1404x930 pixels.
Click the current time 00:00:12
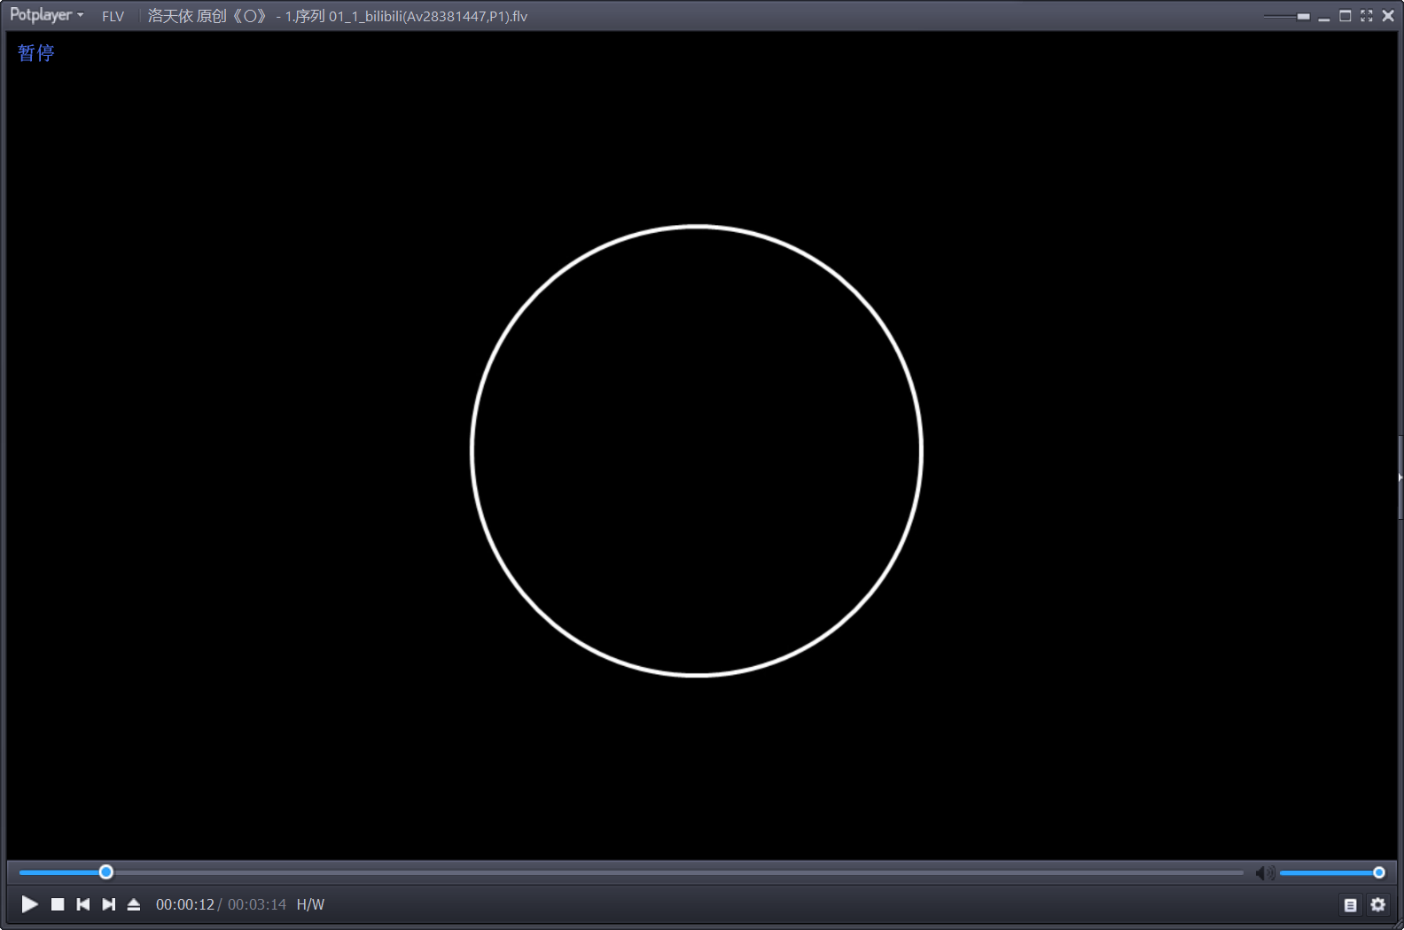click(185, 904)
